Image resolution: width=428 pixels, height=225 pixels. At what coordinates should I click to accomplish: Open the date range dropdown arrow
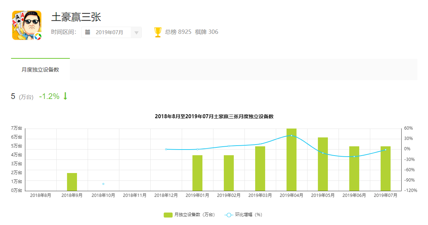136,33
